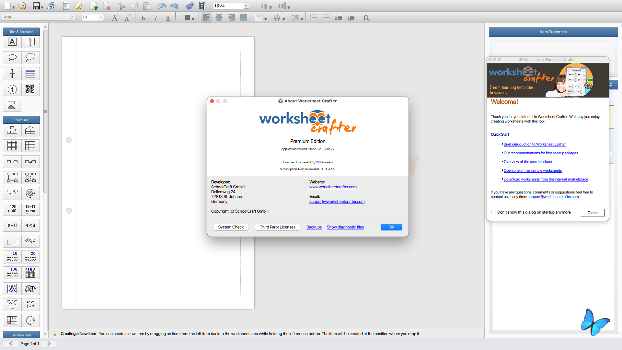Pick the fraction item tool

(x=12, y=74)
